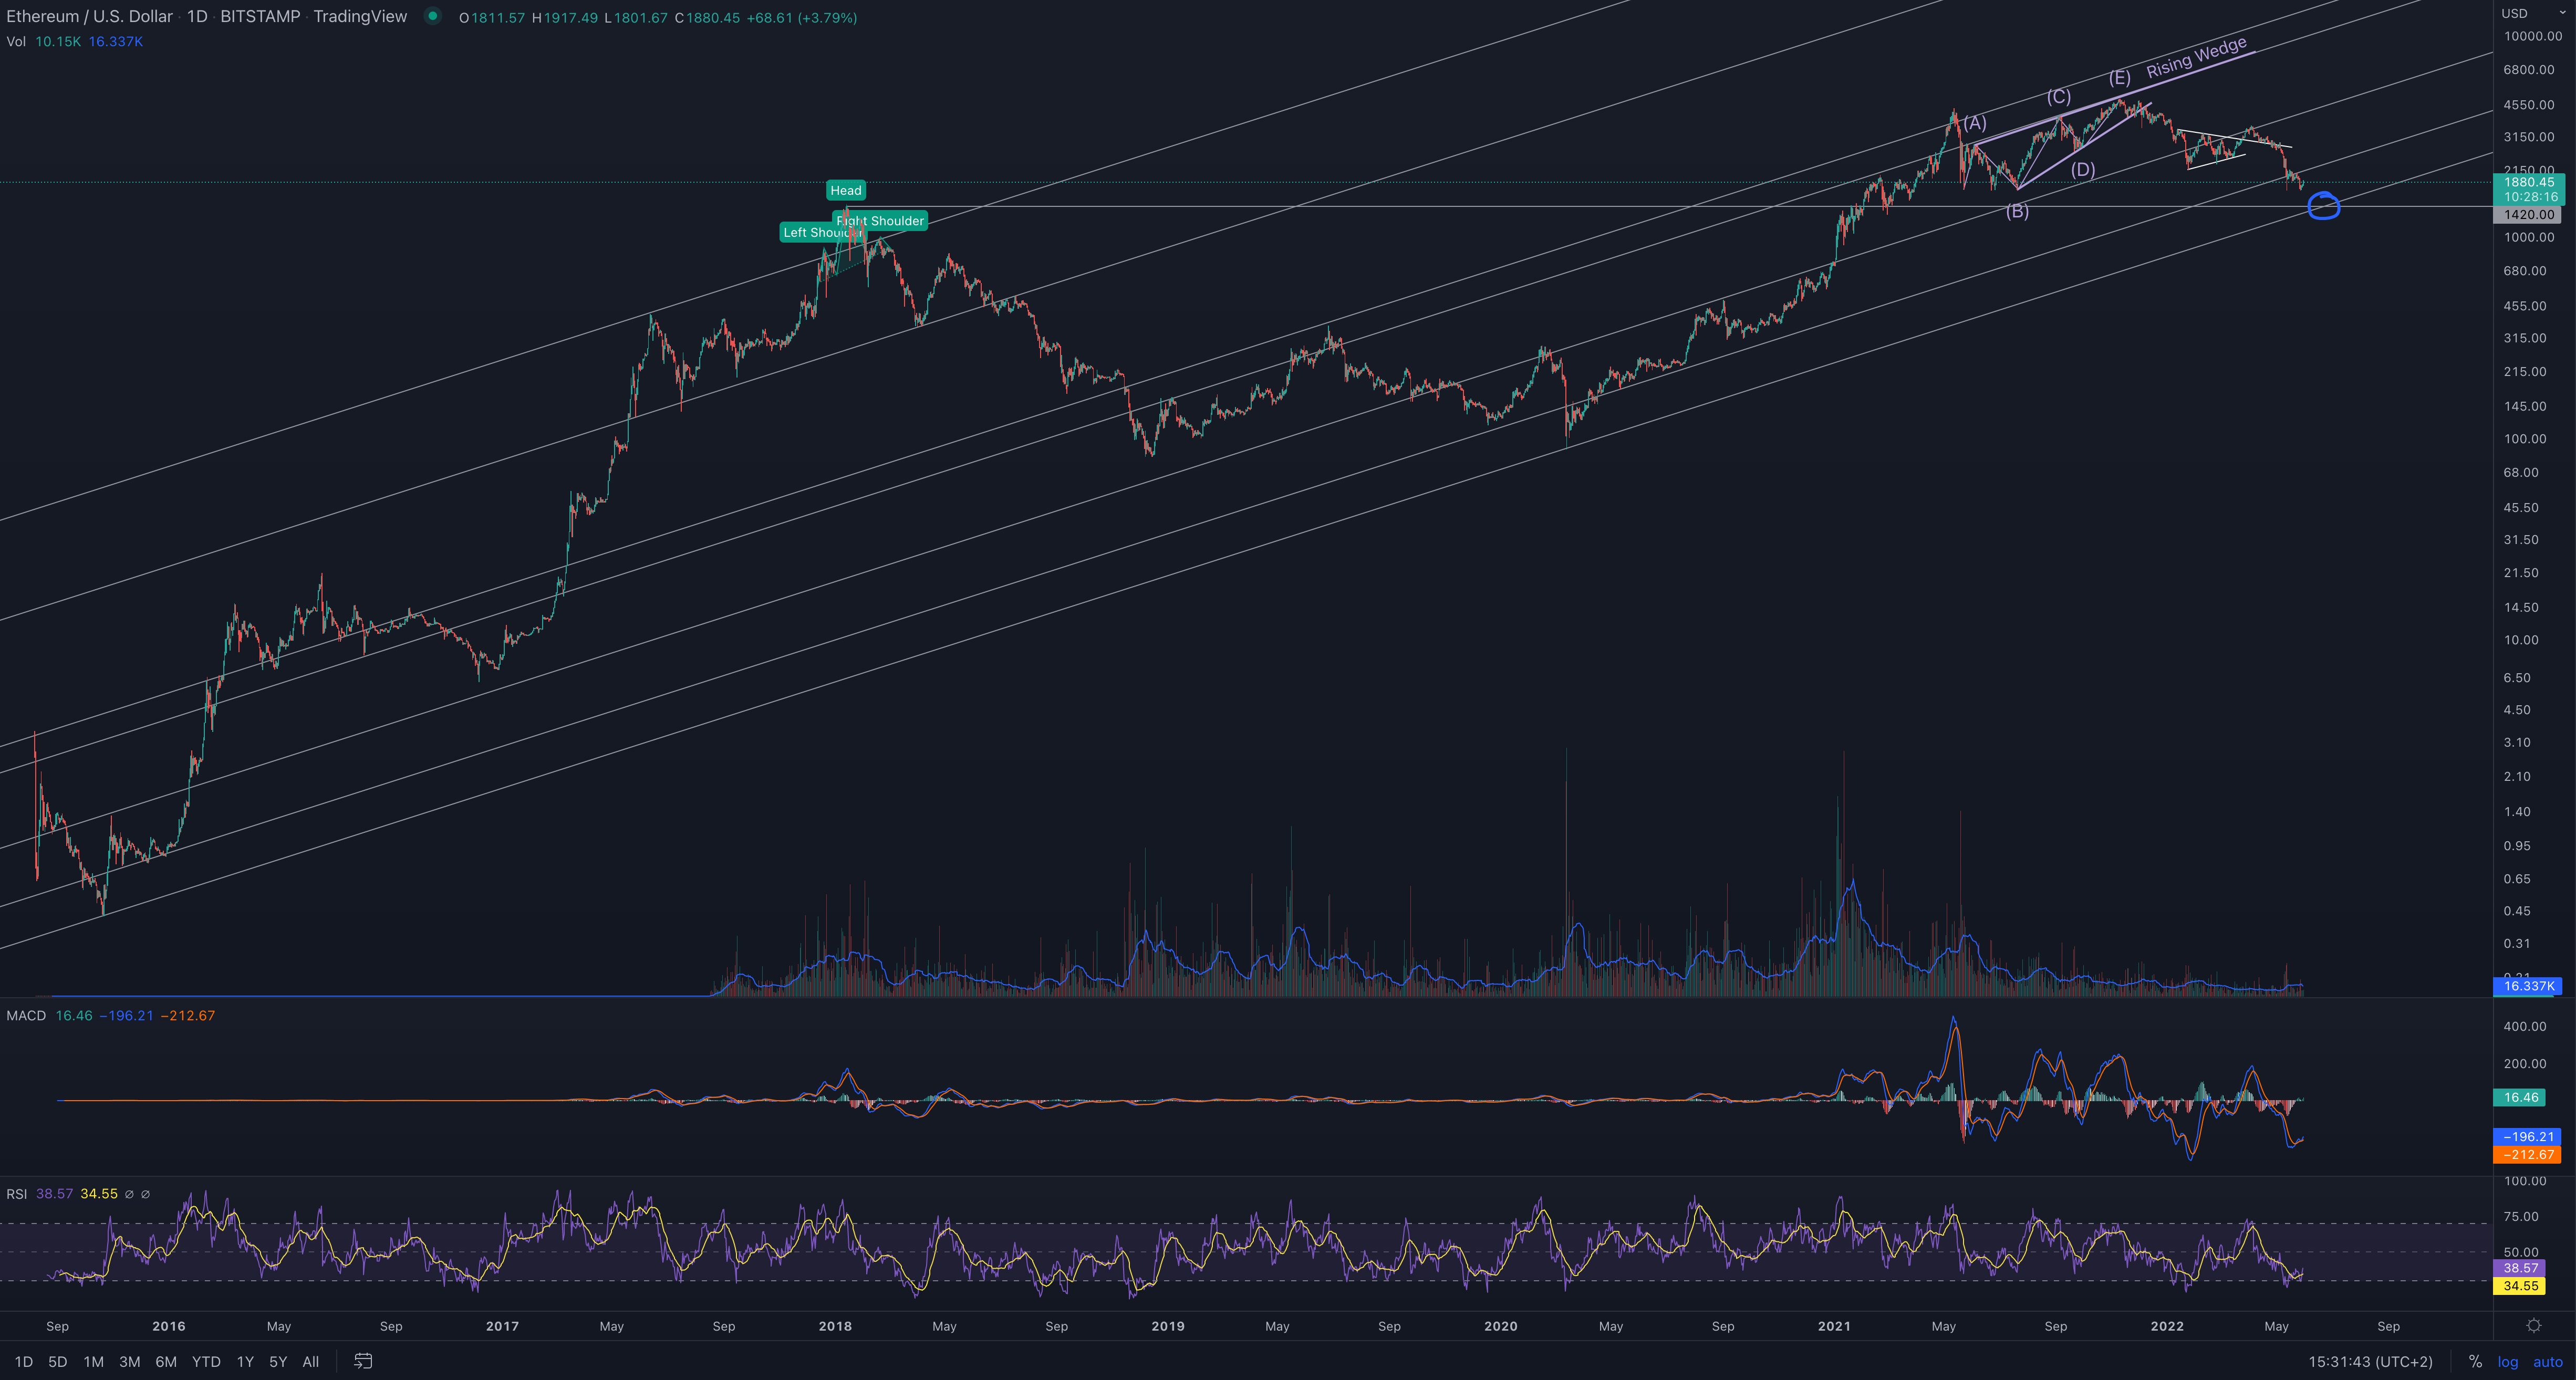This screenshot has width=2576, height=1380.
Task: Click the green market status dot
Action: [x=432, y=16]
